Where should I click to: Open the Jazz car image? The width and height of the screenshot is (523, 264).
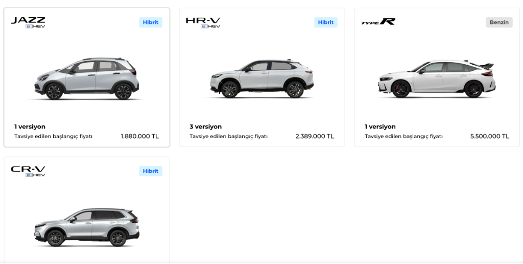86,79
